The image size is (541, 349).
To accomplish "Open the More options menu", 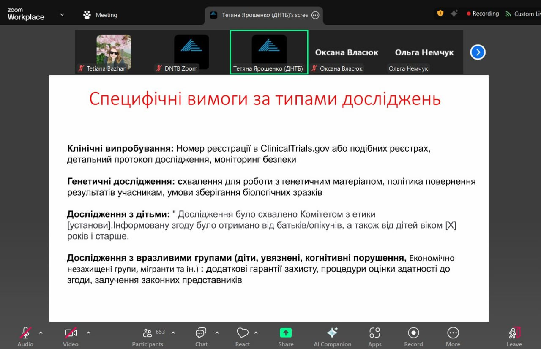I will [453, 337].
